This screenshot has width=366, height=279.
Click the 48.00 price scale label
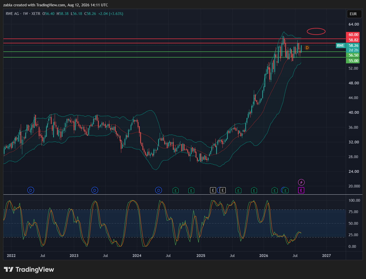354,83
